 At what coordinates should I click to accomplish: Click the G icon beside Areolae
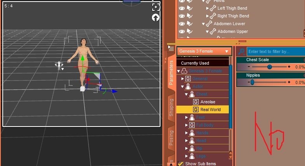click(x=196, y=102)
